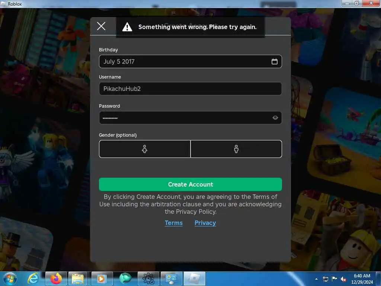Click the taskbar clock showing 6:40 AM

tap(362, 279)
